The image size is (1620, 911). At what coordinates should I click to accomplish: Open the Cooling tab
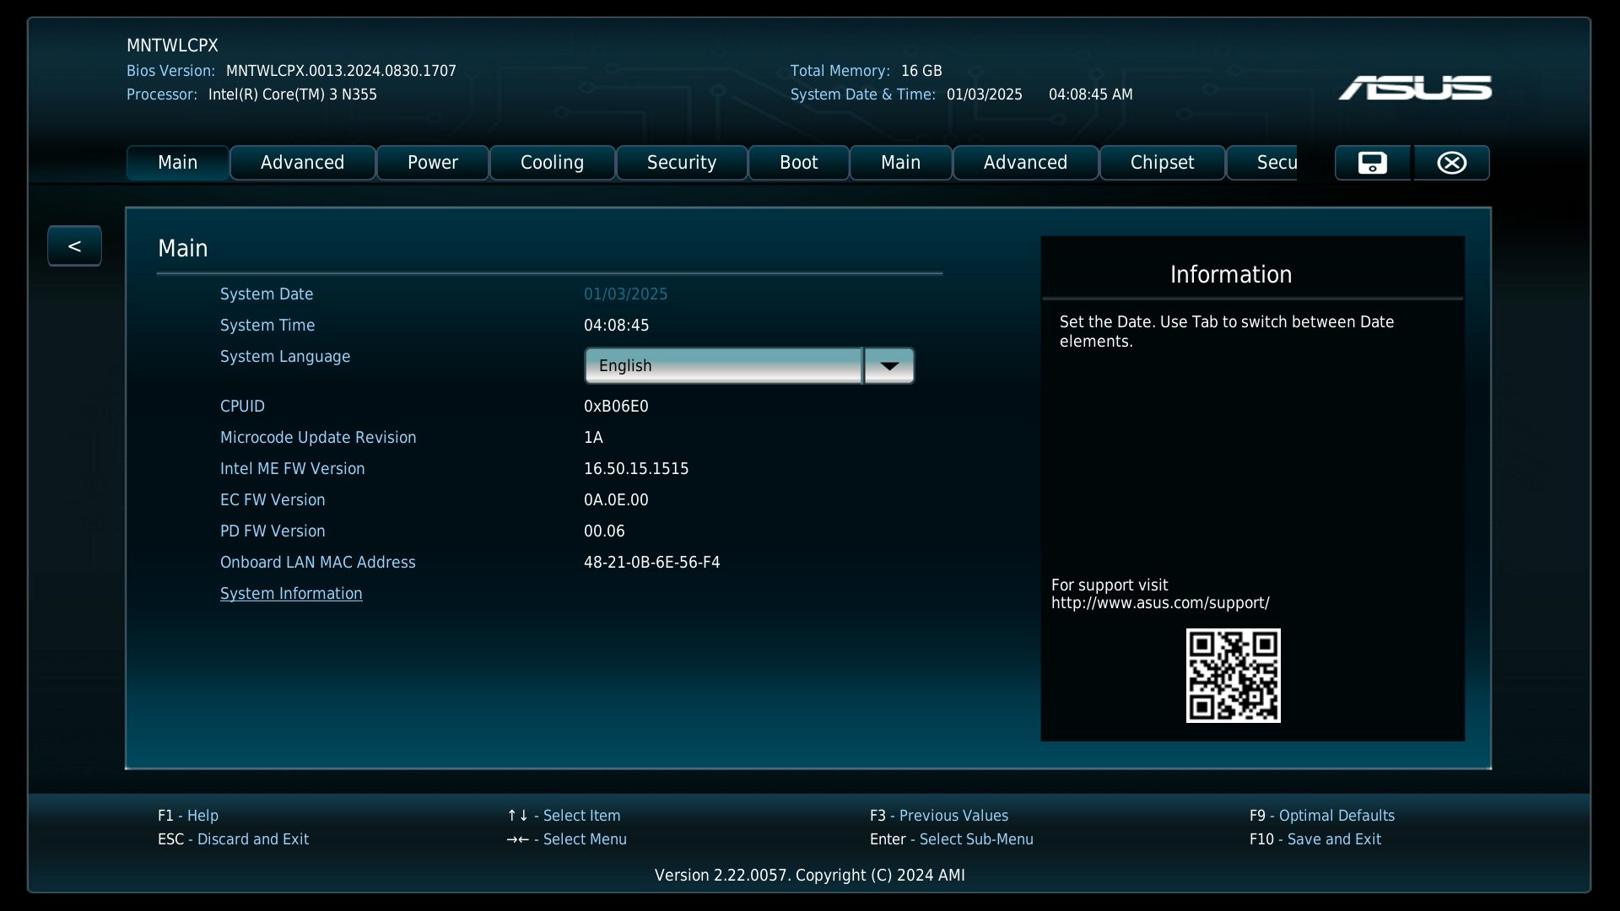pos(552,163)
